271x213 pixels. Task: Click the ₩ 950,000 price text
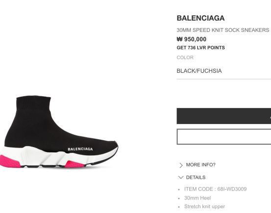pyautogui.click(x=192, y=39)
